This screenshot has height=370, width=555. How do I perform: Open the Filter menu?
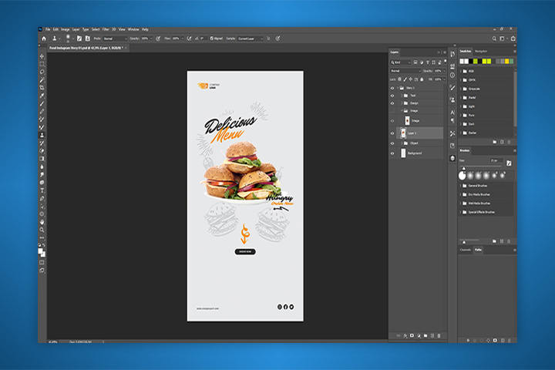pos(106,29)
